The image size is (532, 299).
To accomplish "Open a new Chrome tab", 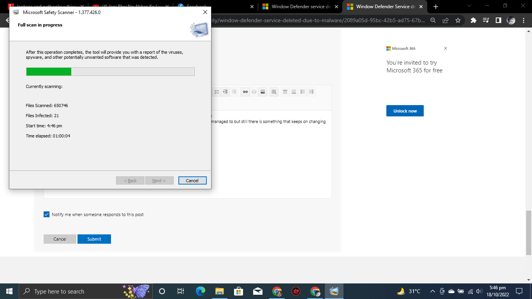I will coord(436,7).
